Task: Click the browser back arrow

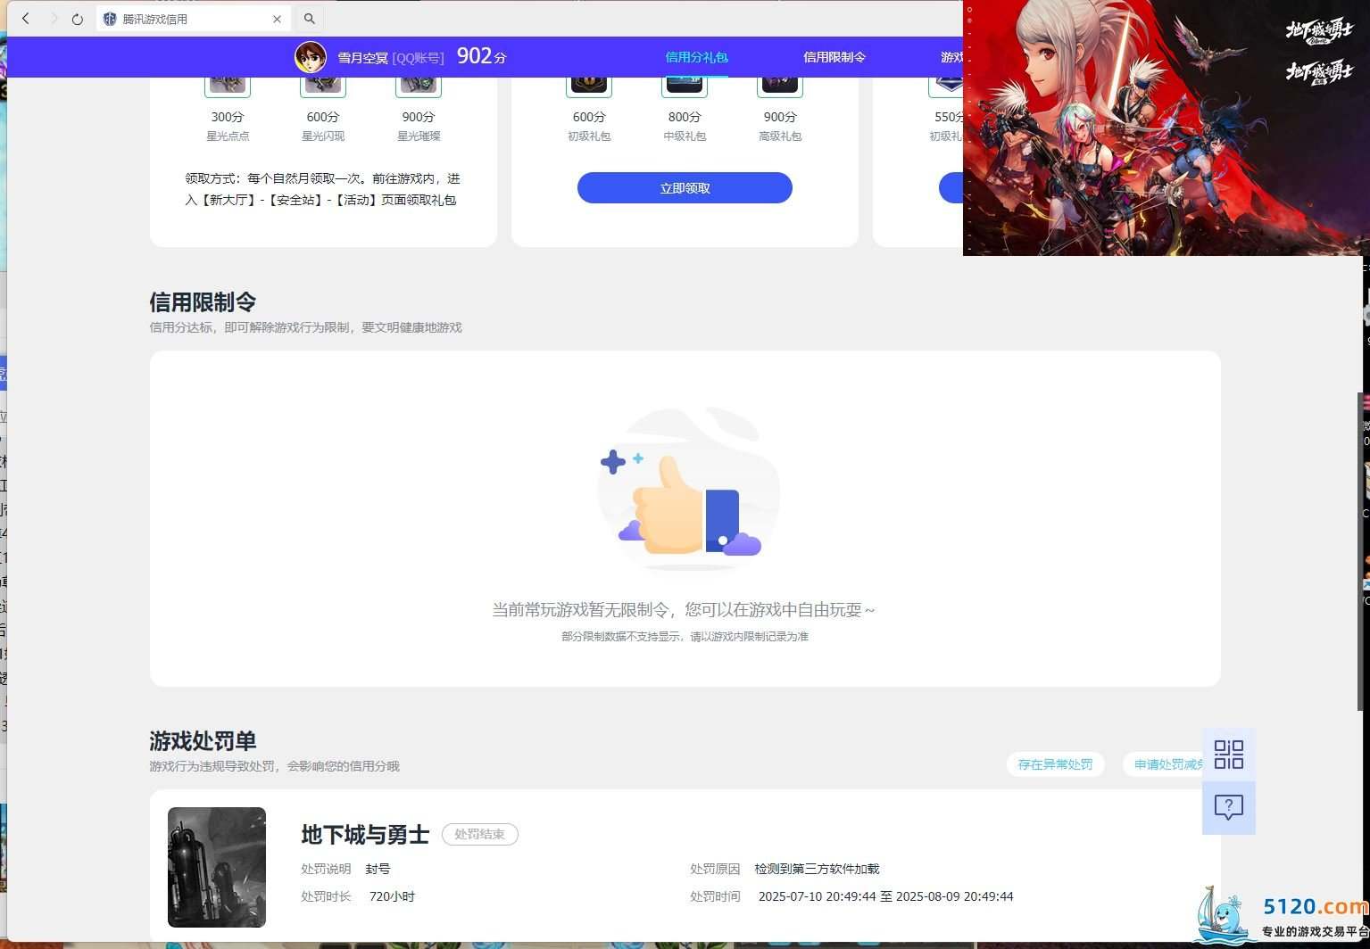Action: coord(26,19)
